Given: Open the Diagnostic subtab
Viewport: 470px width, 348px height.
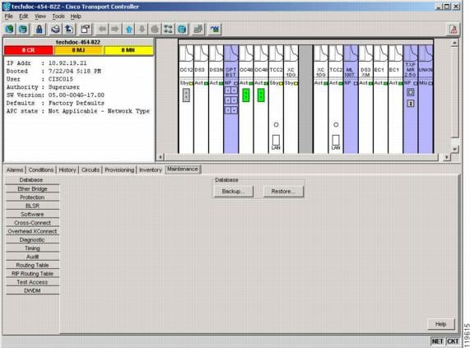Looking at the screenshot, I should coord(32,240).
